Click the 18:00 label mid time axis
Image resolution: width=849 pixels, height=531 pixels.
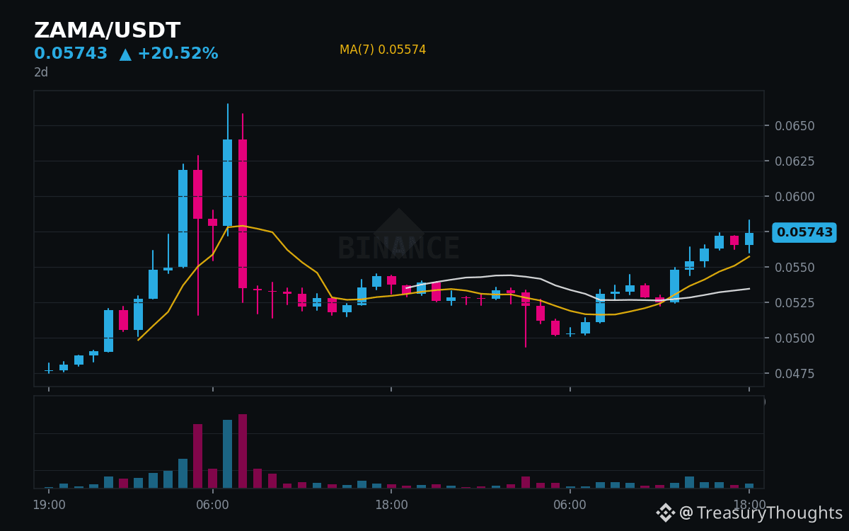pyautogui.click(x=391, y=505)
